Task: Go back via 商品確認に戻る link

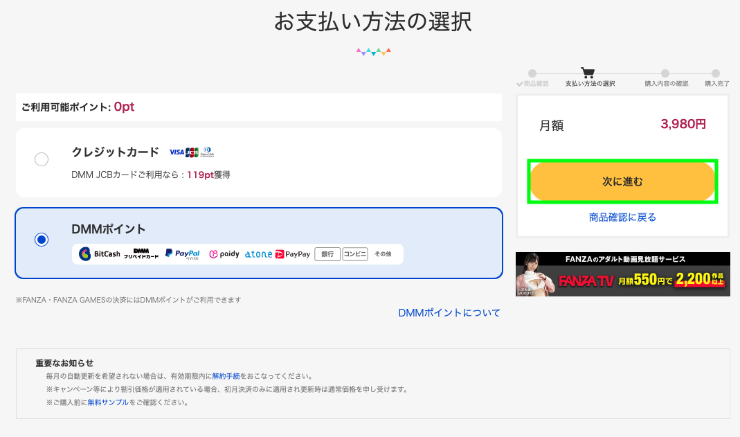Action: pos(622,217)
